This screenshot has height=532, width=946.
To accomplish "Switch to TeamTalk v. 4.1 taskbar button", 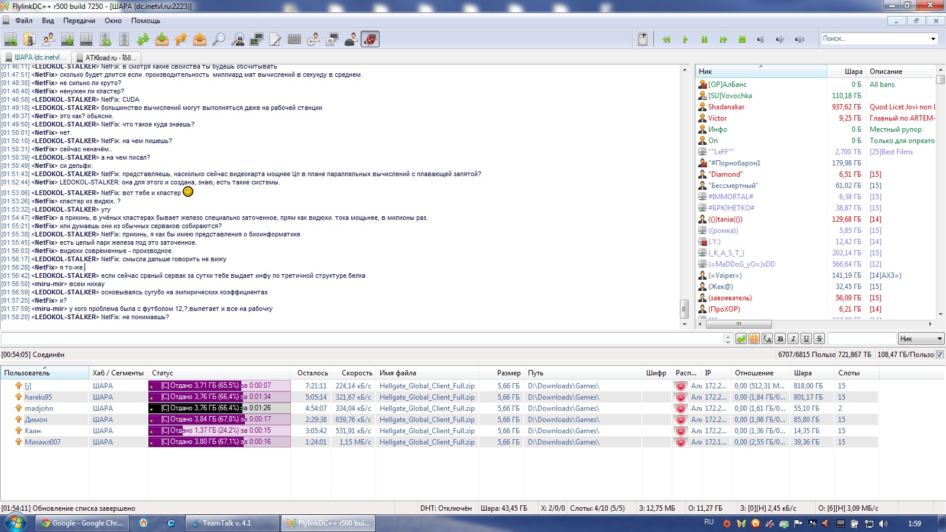I will (x=233, y=523).
